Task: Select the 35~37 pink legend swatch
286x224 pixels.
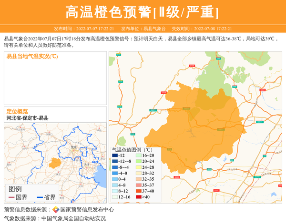Action: [x=139, y=185]
